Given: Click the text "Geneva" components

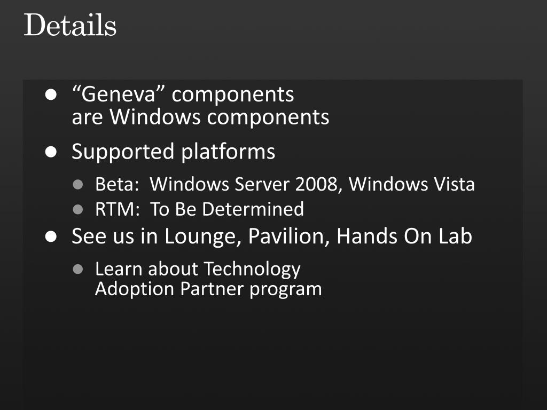Looking at the screenshot, I should [183, 94].
